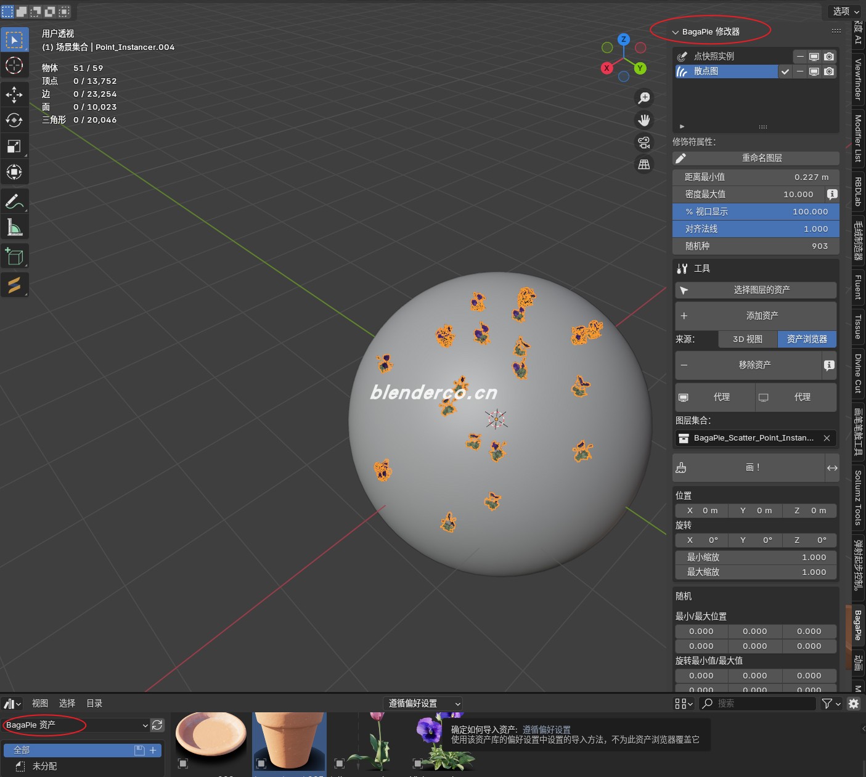866x777 pixels.
Task: Toggle camera view icon
Action: tap(644, 142)
